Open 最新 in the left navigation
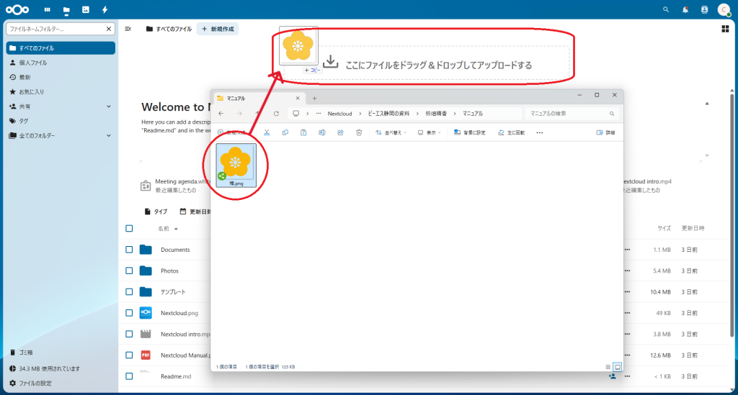738x395 pixels. 25,77
